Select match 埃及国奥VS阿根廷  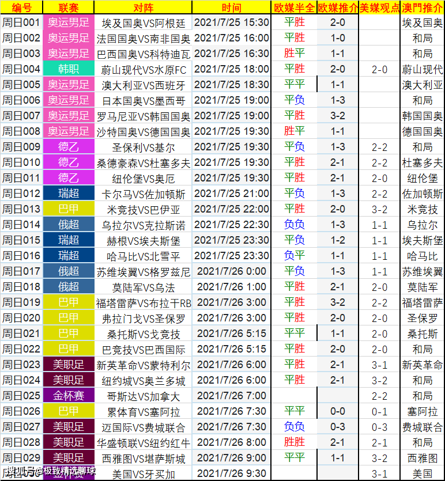pos(143,22)
